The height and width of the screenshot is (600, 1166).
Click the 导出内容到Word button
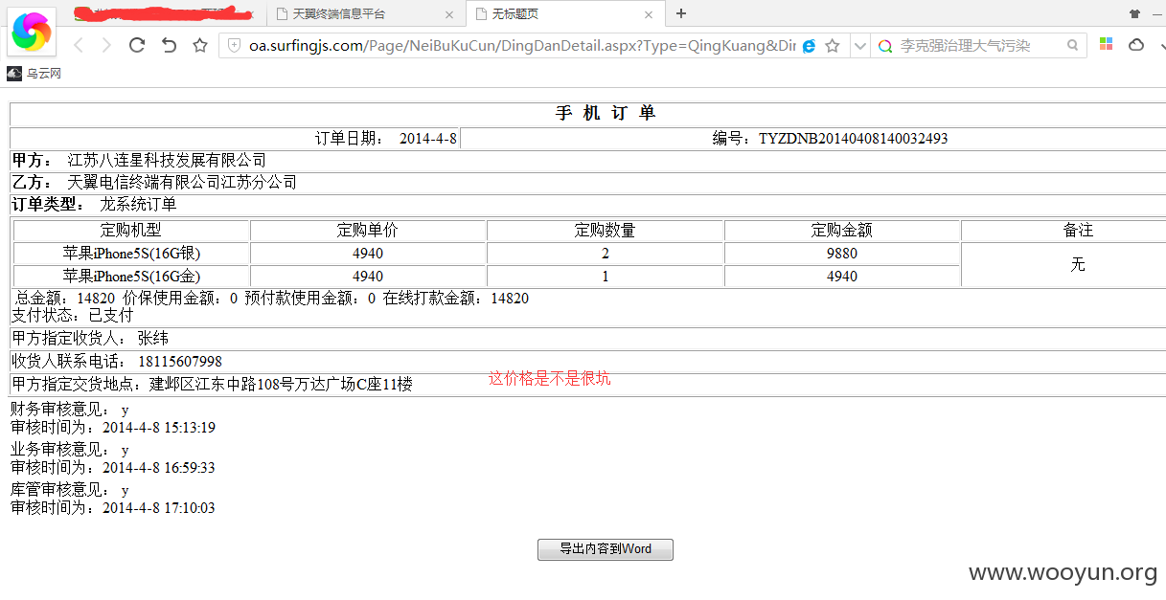tap(606, 549)
